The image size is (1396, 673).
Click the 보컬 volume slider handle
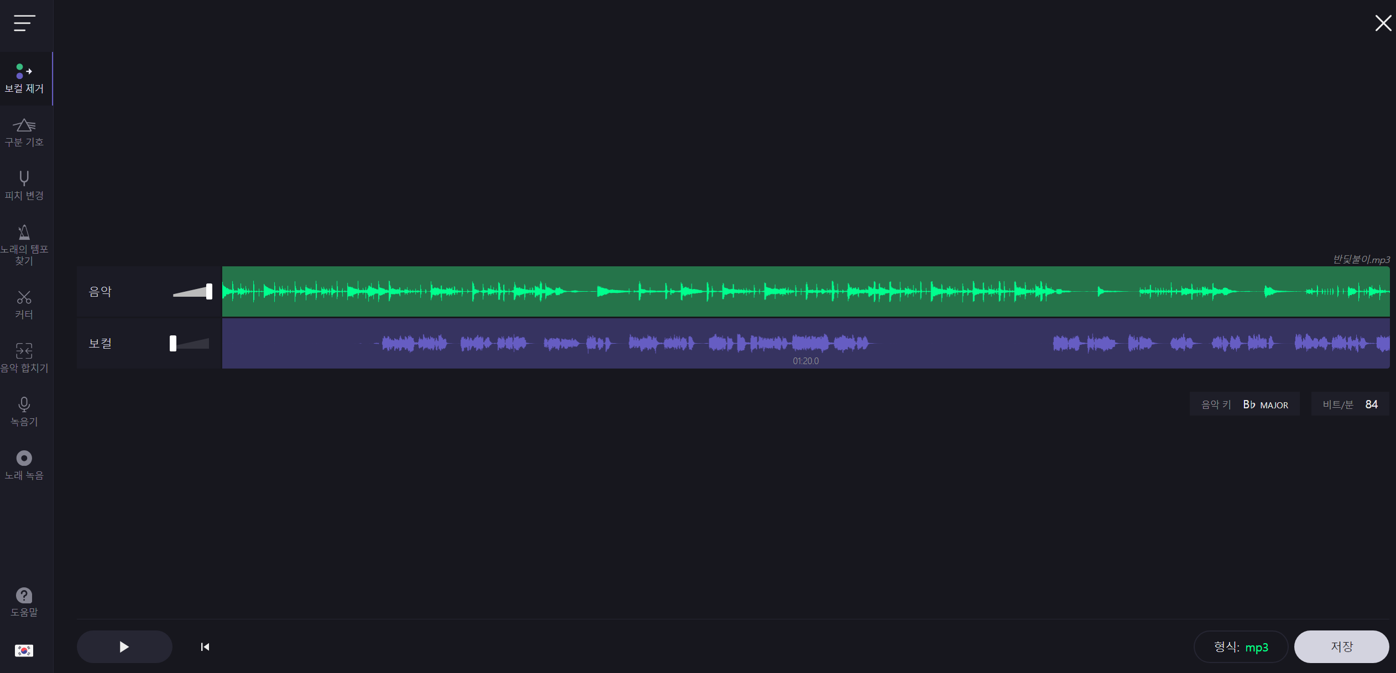coord(173,343)
